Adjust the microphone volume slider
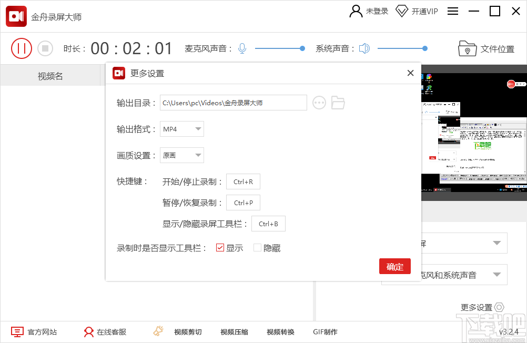 click(x=302, y=48)
